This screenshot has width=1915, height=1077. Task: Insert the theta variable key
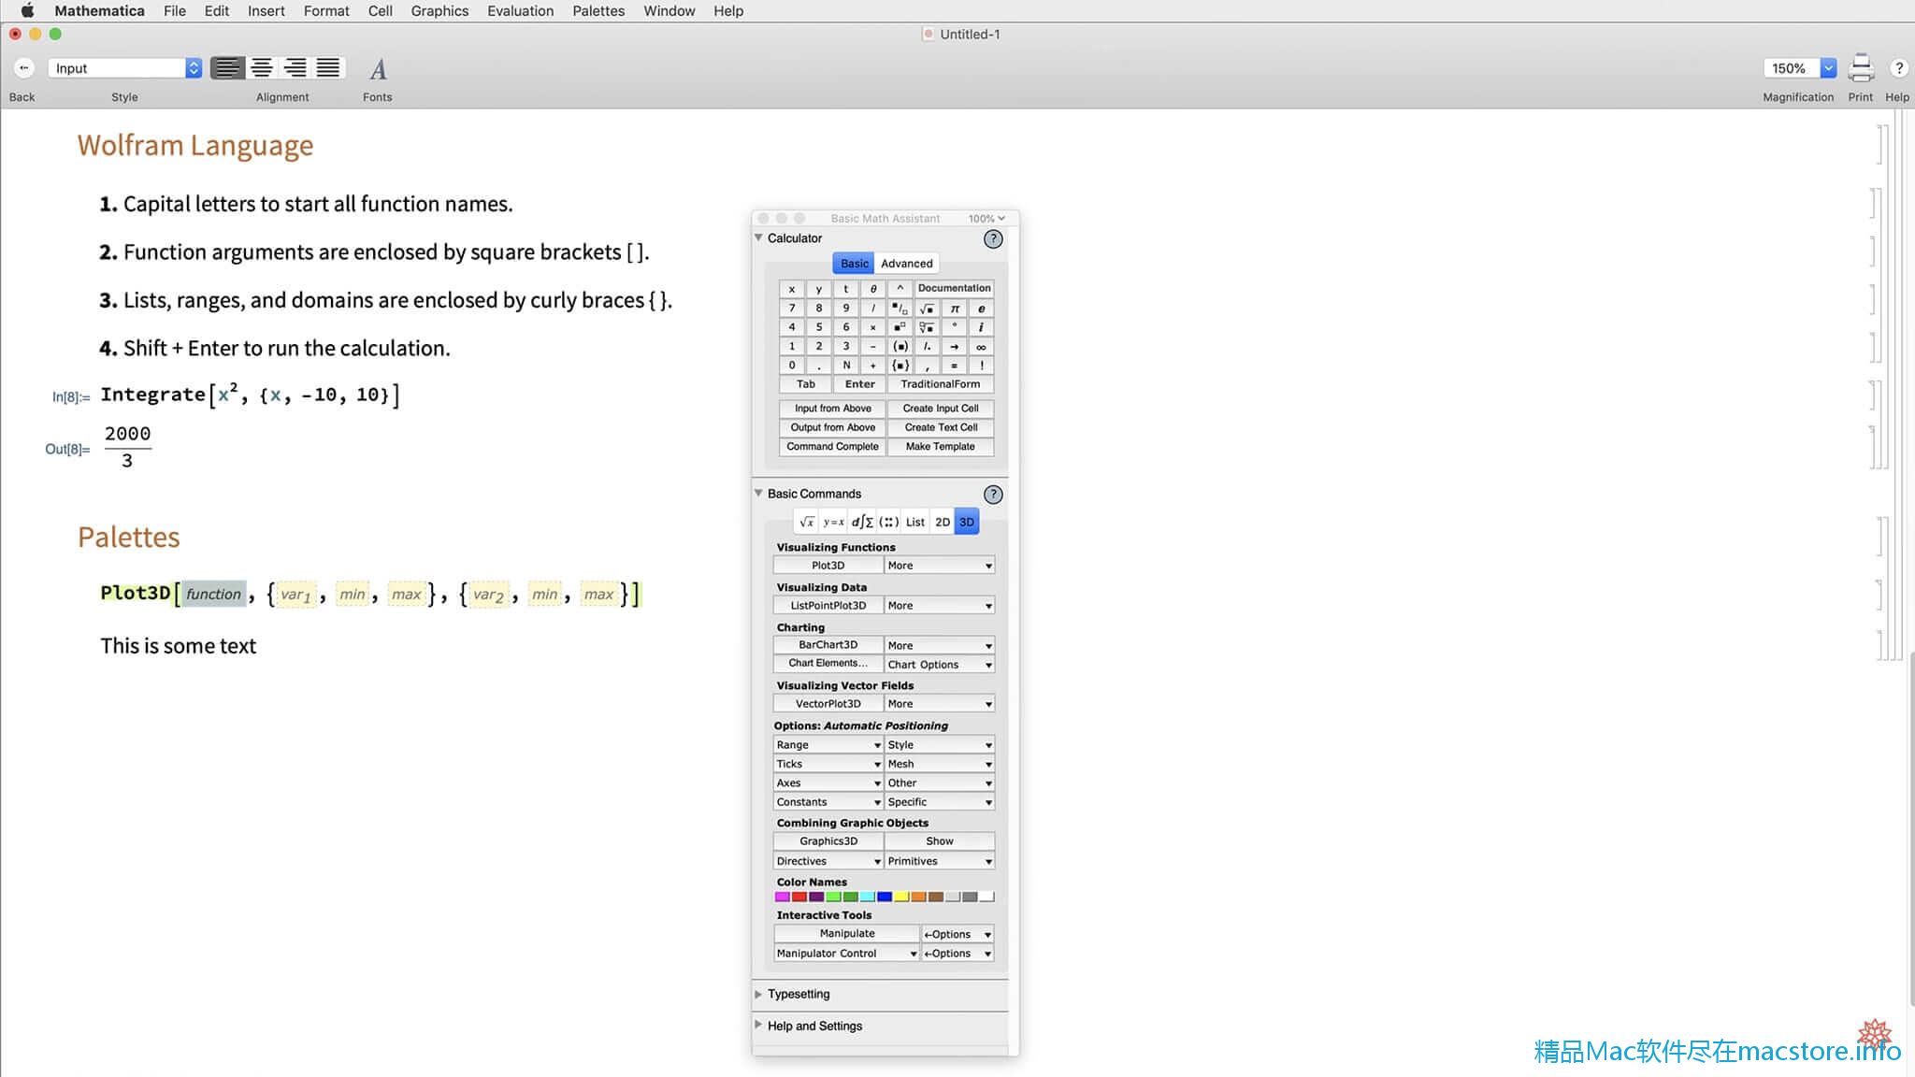(x=872, y=289)
